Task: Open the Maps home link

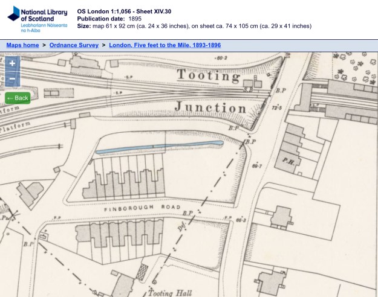Action: [x=22, y=45]
